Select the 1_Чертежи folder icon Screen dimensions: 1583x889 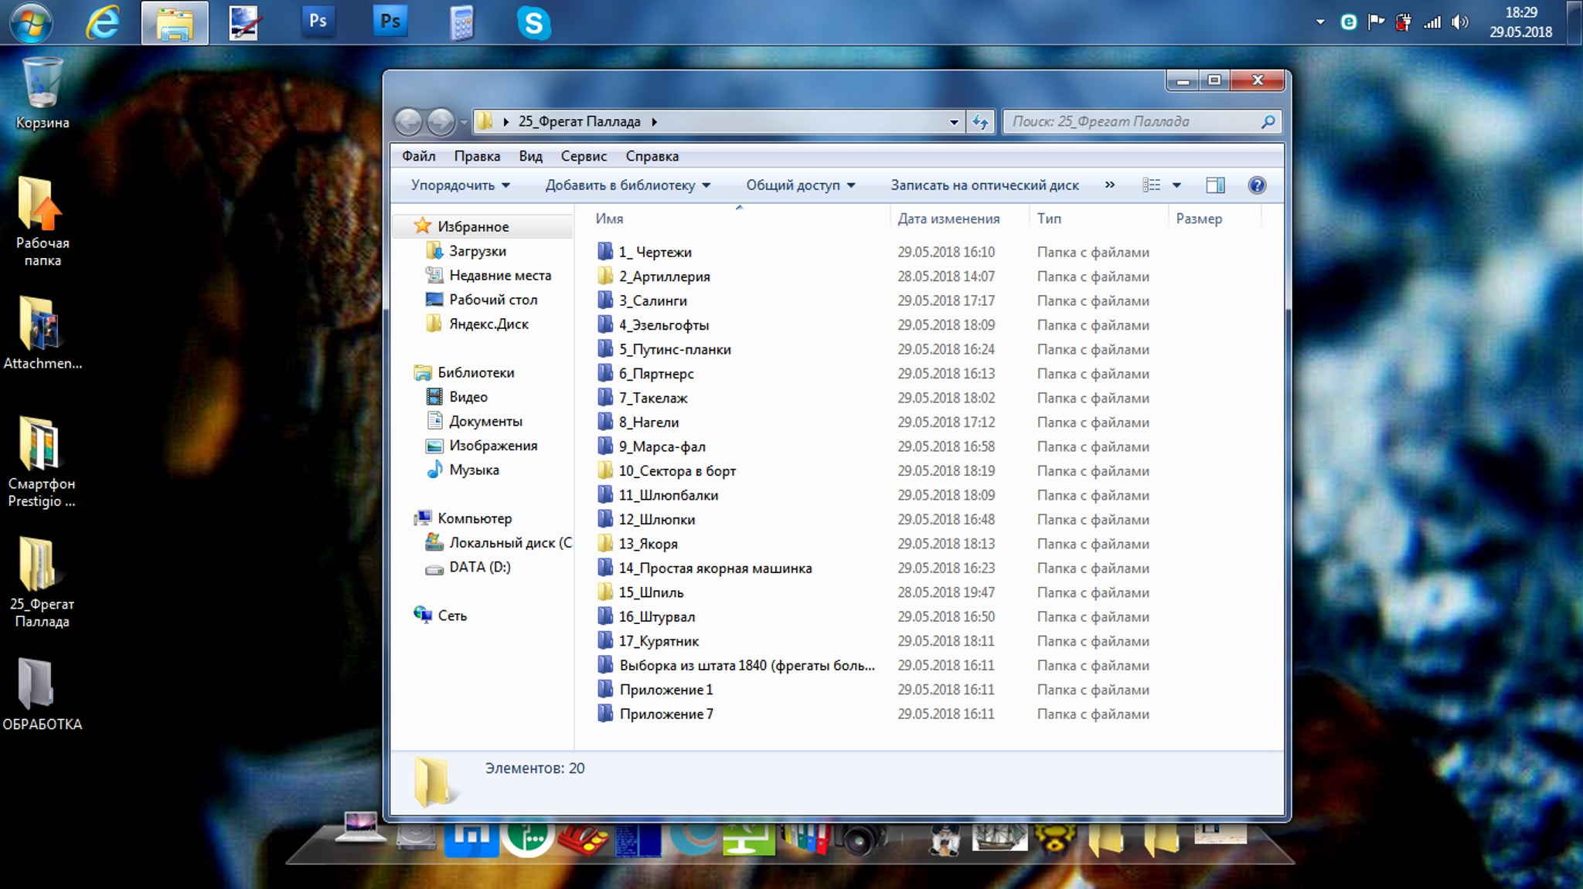coord(605,252)
